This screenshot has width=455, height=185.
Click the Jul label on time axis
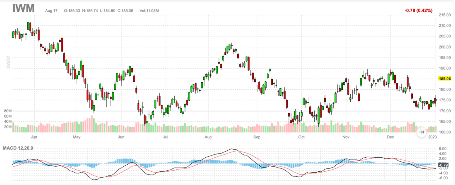click(165, 137)
